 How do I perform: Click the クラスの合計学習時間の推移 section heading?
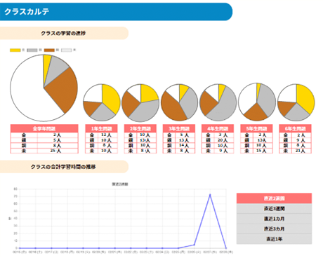[x=63, y=167]
